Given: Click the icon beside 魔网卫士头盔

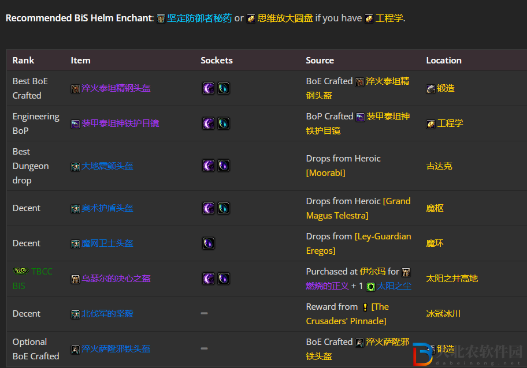Looking at the screenshot, I should 75,244.
